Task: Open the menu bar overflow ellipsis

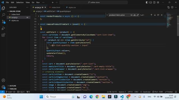Action: [x=43, y=2]
